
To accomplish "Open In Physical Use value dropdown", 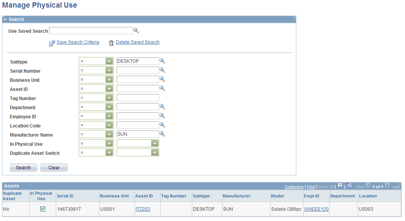I will coord(138,143).
